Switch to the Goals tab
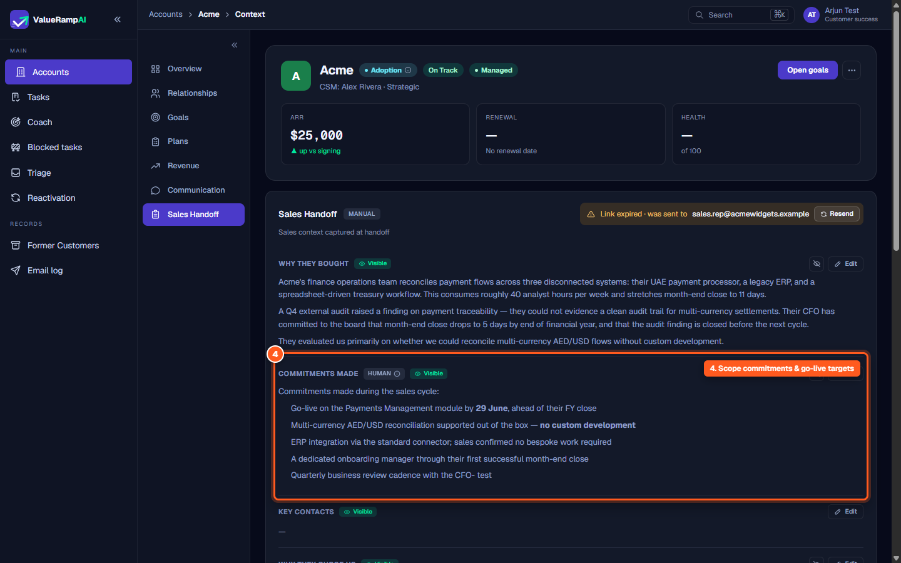The height and width of the screenshot is (563, 901). coord(193,118)
